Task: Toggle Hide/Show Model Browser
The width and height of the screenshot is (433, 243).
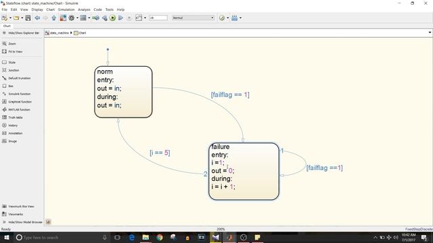Action: 22,222
